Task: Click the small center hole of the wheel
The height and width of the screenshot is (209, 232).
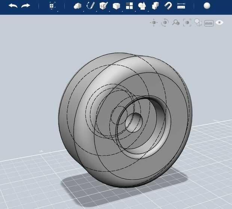Action: (x=134, y=123)
